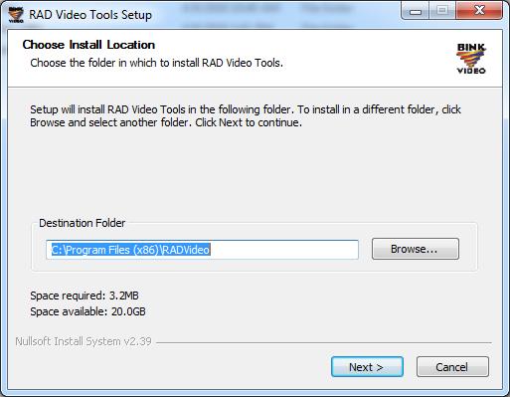
Task: Open the Browse... folder chooser
Action: tap(416, 249)
